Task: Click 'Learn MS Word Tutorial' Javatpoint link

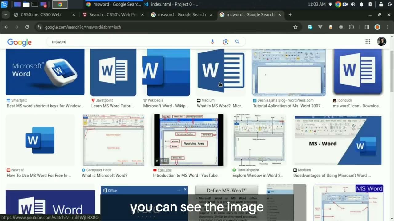Action: (x=113, y=106)
